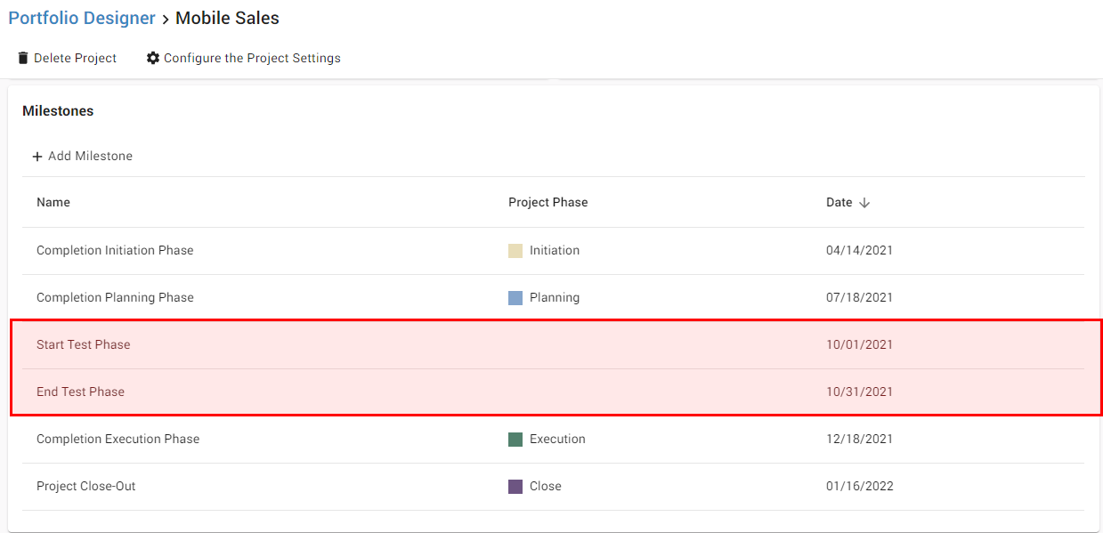Click the Execution phase label
Viewport: 1103px width, 533px height.
557,439
